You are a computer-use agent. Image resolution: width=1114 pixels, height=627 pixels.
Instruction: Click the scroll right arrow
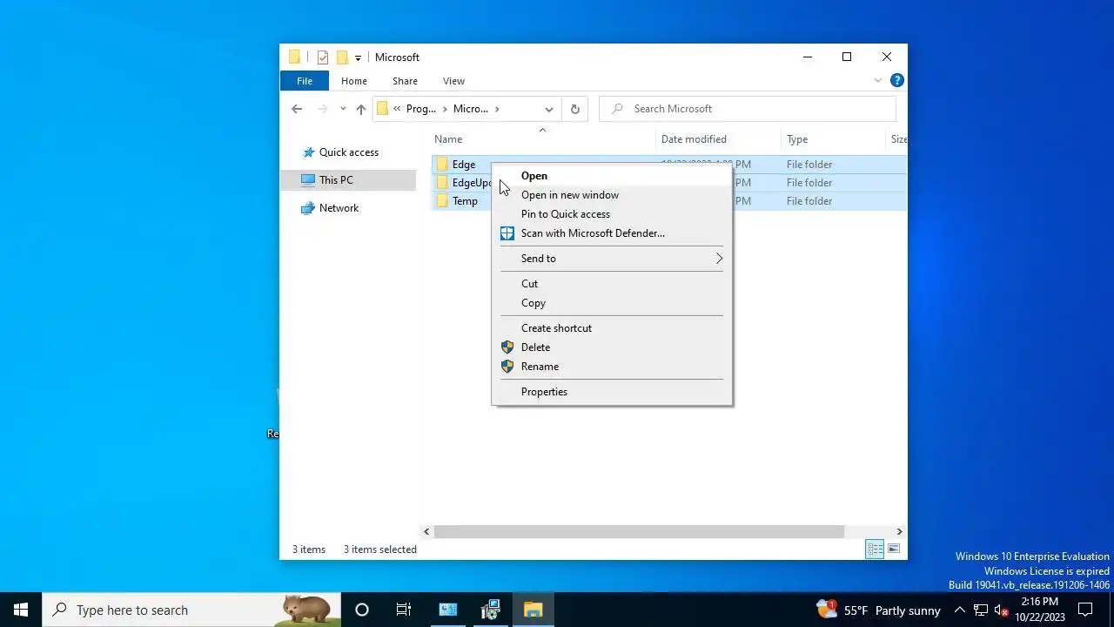click(x=899, y=531)
